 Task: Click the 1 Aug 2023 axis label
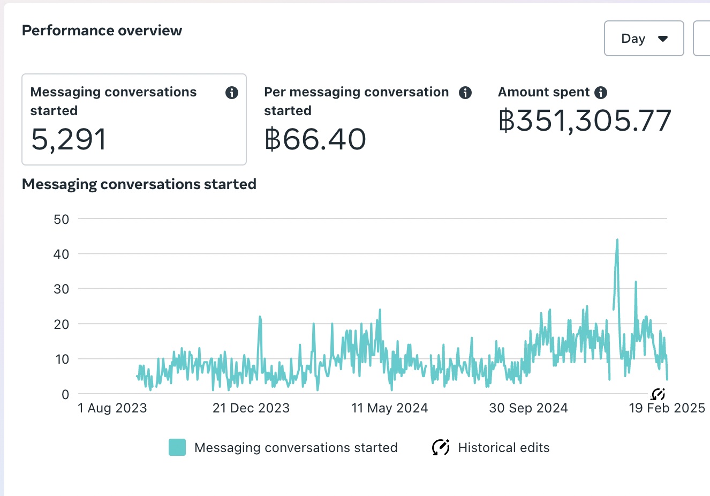(112, 408)
